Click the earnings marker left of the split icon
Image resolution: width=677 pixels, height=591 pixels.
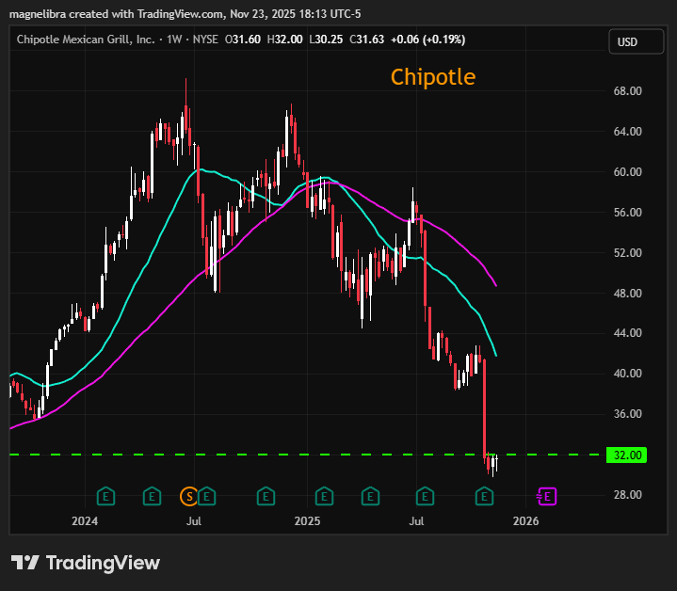(152, 497)
